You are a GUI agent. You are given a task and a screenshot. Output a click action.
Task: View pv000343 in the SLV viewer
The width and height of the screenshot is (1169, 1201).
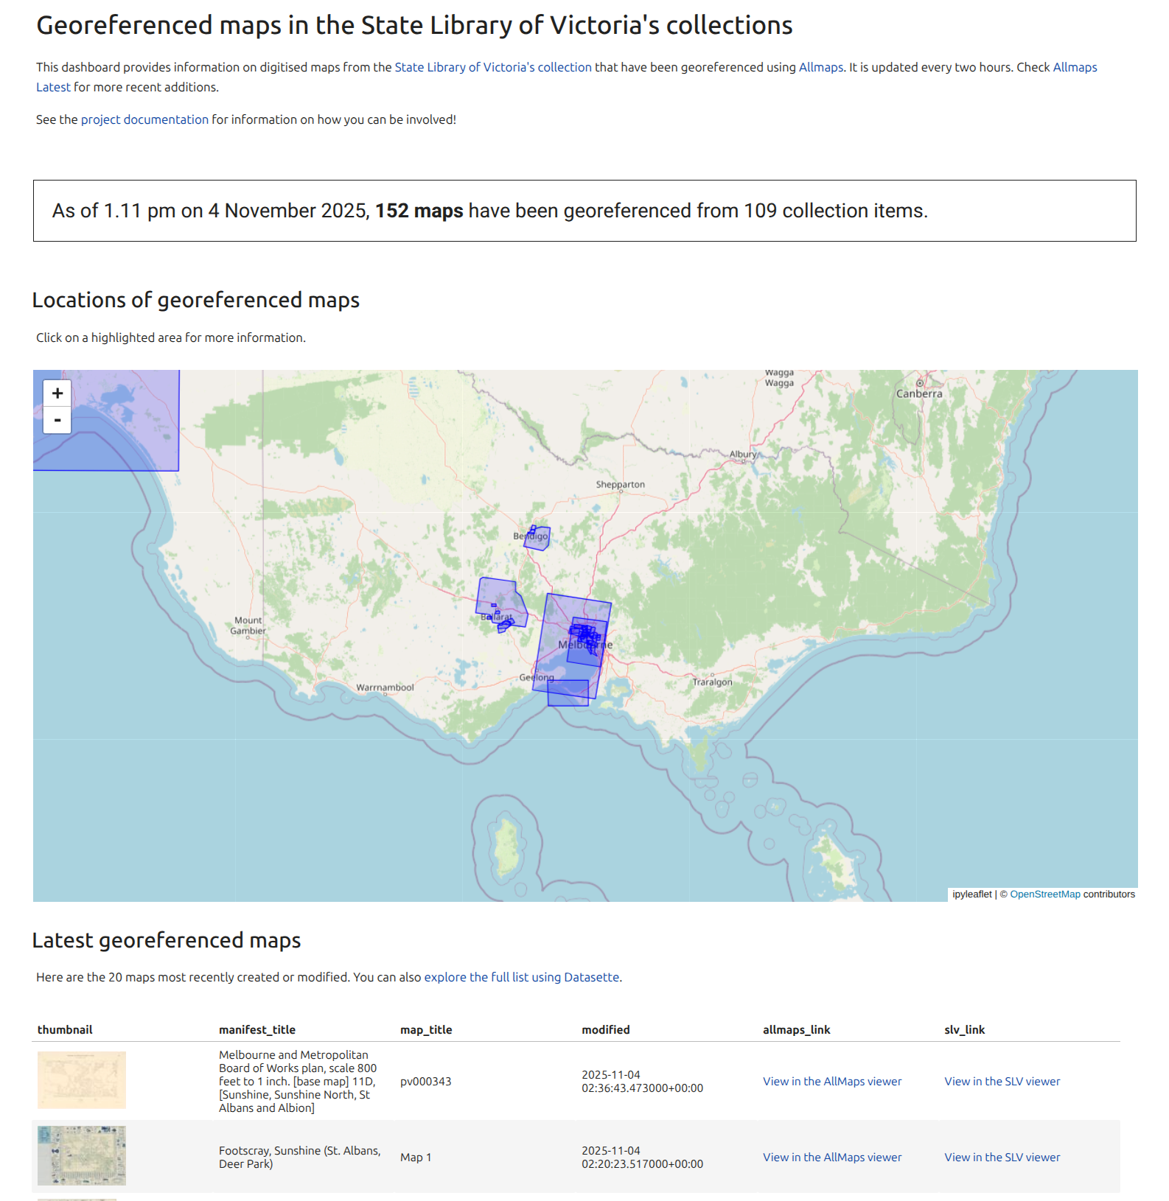[1002, 1081]
